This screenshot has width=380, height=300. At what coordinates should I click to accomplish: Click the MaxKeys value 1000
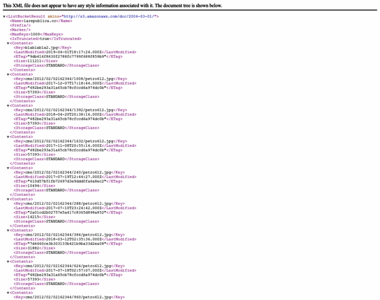[x=35, y=34]
